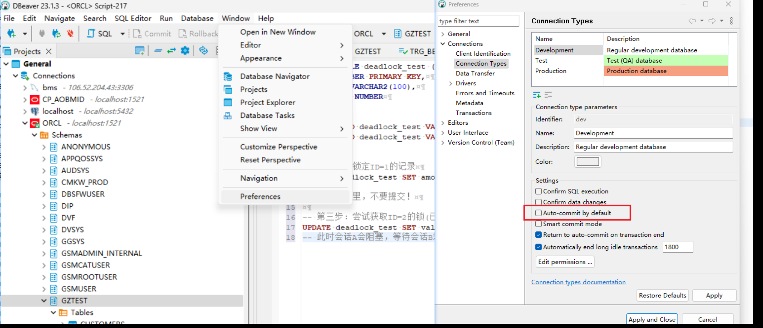Select Preferences in the Window menu
Viewport: 763px width, 328px height.
pyautogui.click(x=286, y=196)
